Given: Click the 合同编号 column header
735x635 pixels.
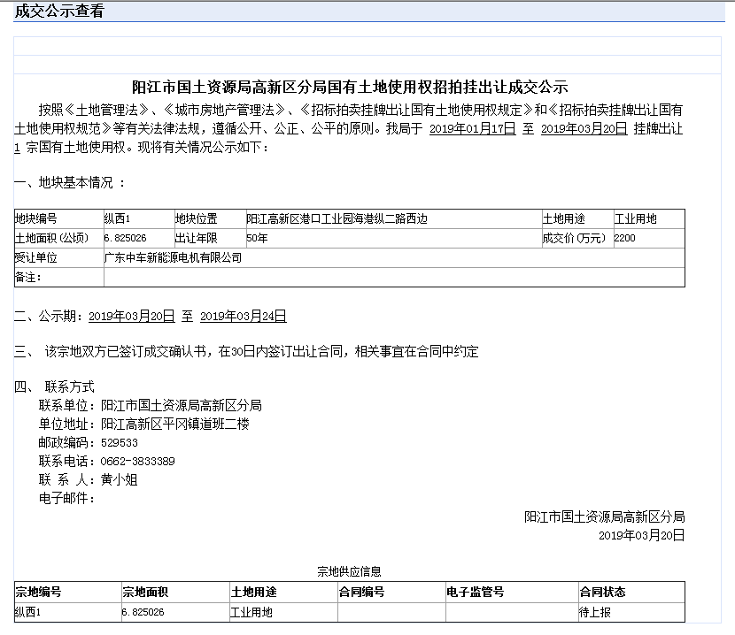Looking at the screenshot, I should [x=391, y=592].
